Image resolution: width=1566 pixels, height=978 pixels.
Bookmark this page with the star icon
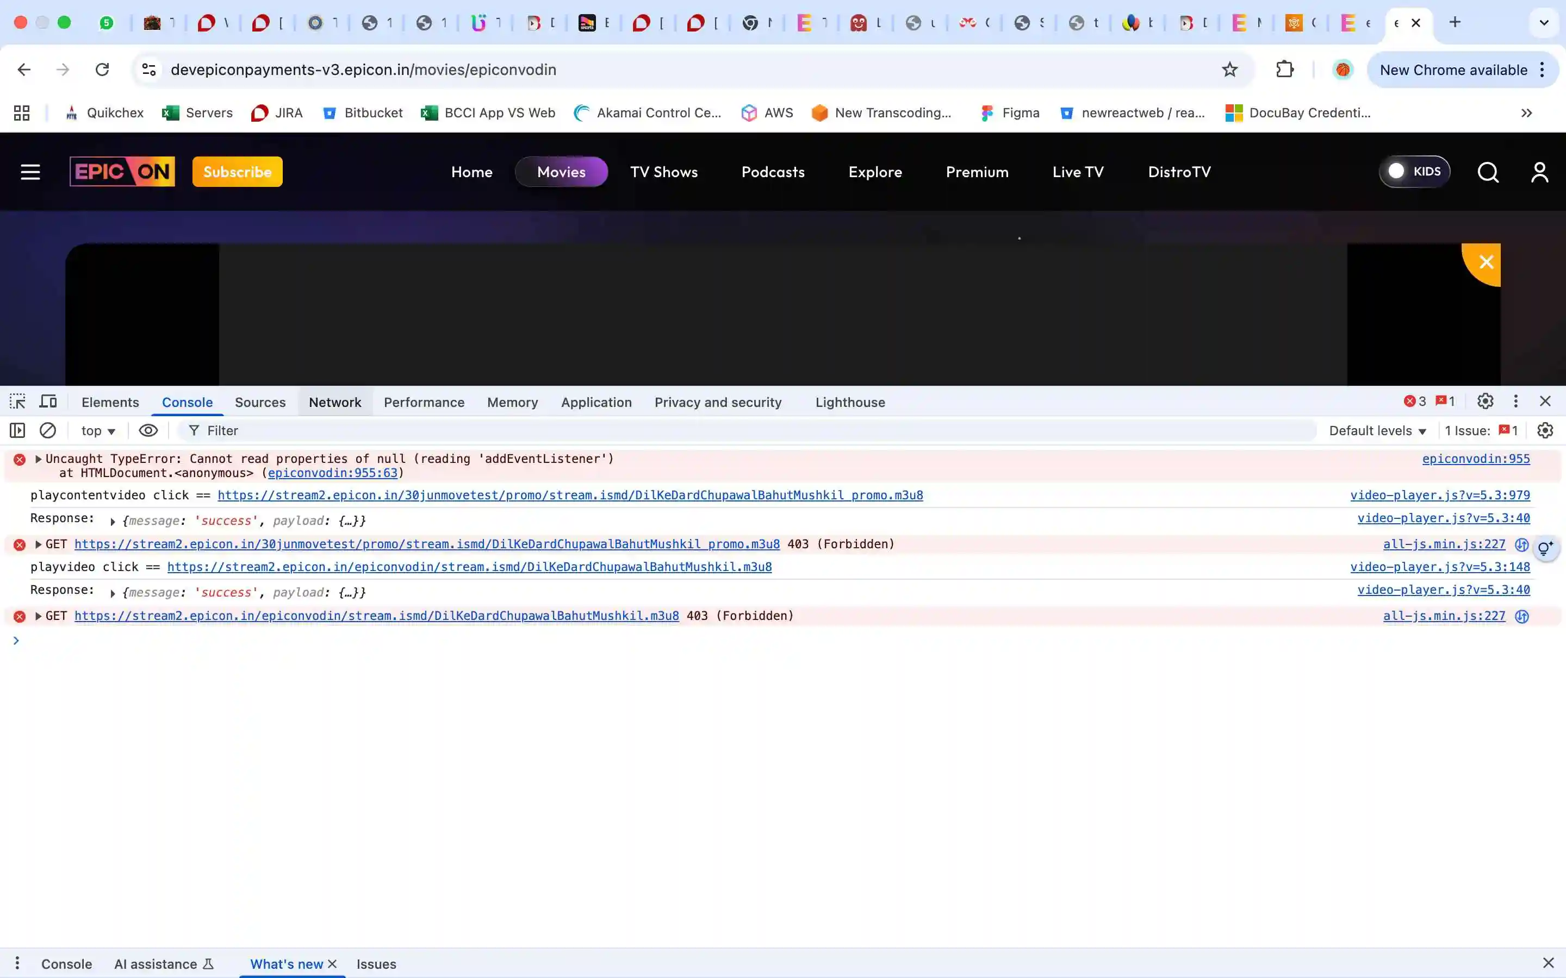pyautogui.click(x=1229, y=70)
